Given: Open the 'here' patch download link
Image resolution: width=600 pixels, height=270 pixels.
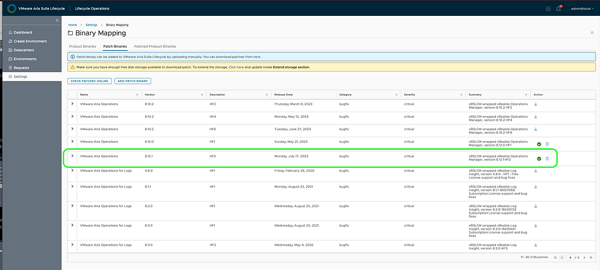Looking at the screenshot, I should click(x=257, y=57).
